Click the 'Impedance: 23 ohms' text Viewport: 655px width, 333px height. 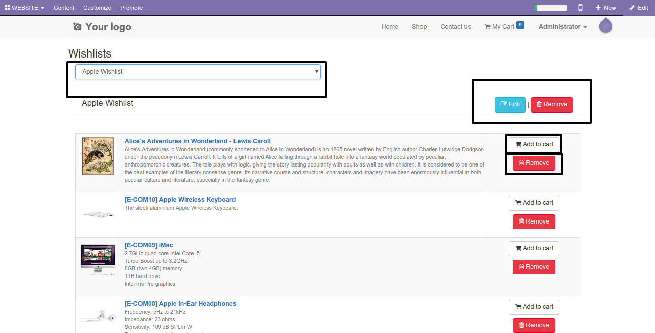(150, 319)
